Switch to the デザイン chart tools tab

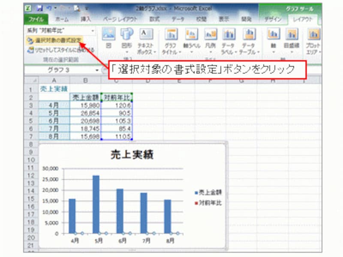[273, 19]
